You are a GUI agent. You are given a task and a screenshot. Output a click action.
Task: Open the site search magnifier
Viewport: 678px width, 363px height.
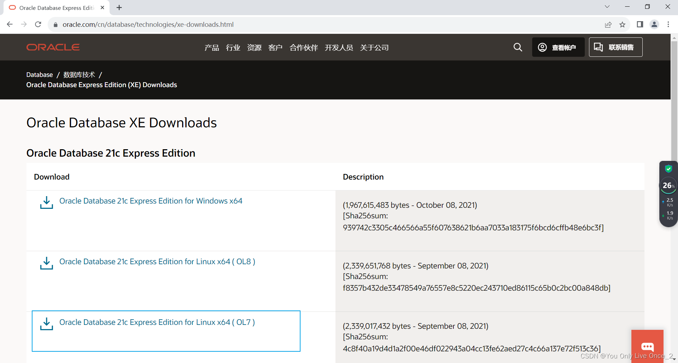[518, 47]
